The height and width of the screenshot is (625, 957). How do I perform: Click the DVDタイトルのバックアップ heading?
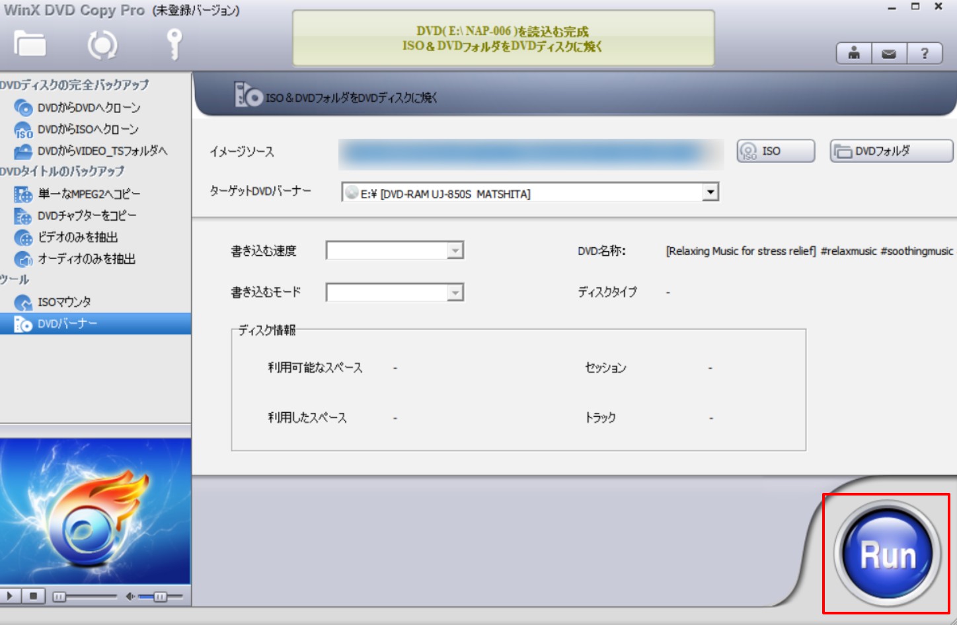pos(62,172)
